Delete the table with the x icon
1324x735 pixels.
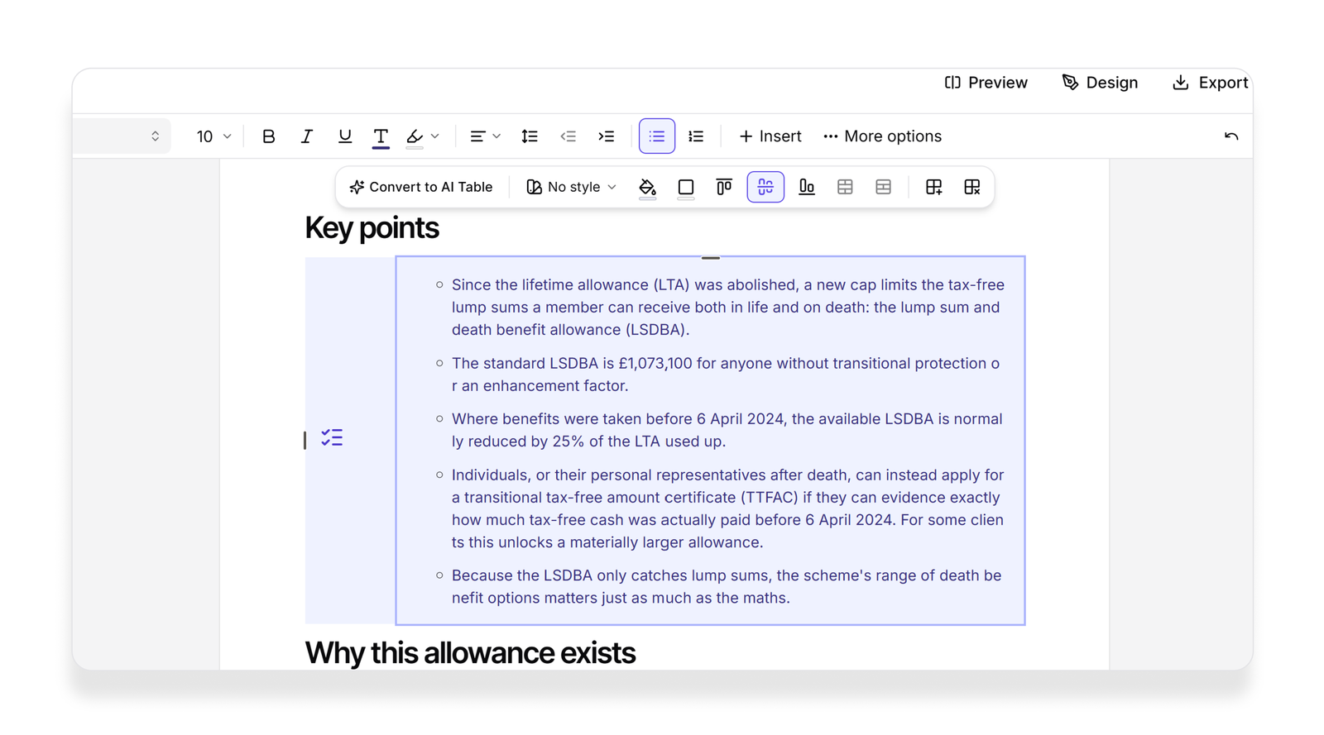point(972,187)
